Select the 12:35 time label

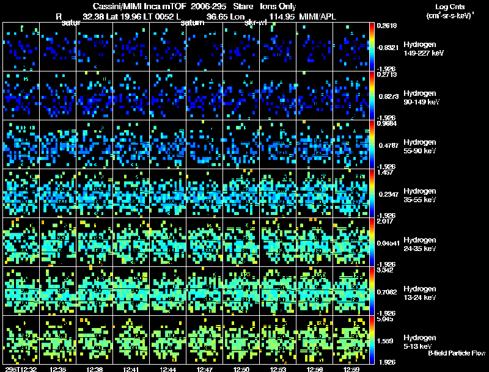(57, 368)
